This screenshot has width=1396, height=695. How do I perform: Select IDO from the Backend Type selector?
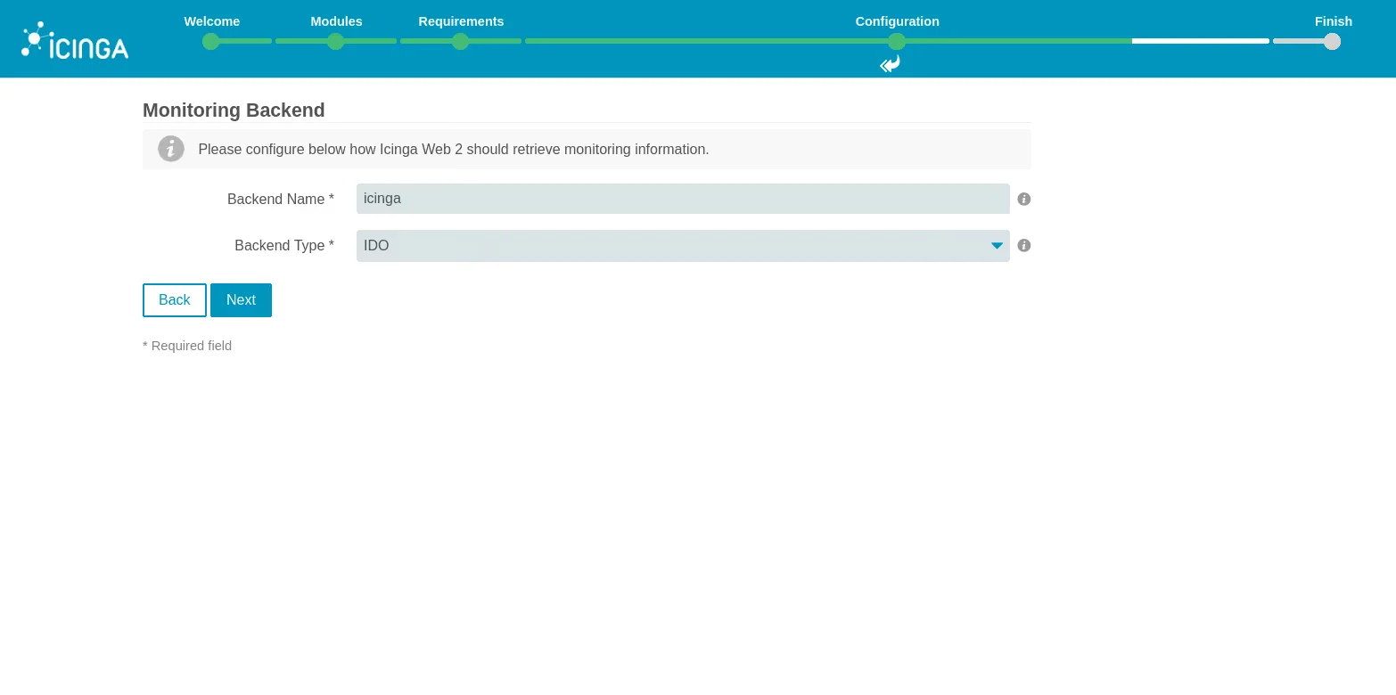(x=683, y=246)
